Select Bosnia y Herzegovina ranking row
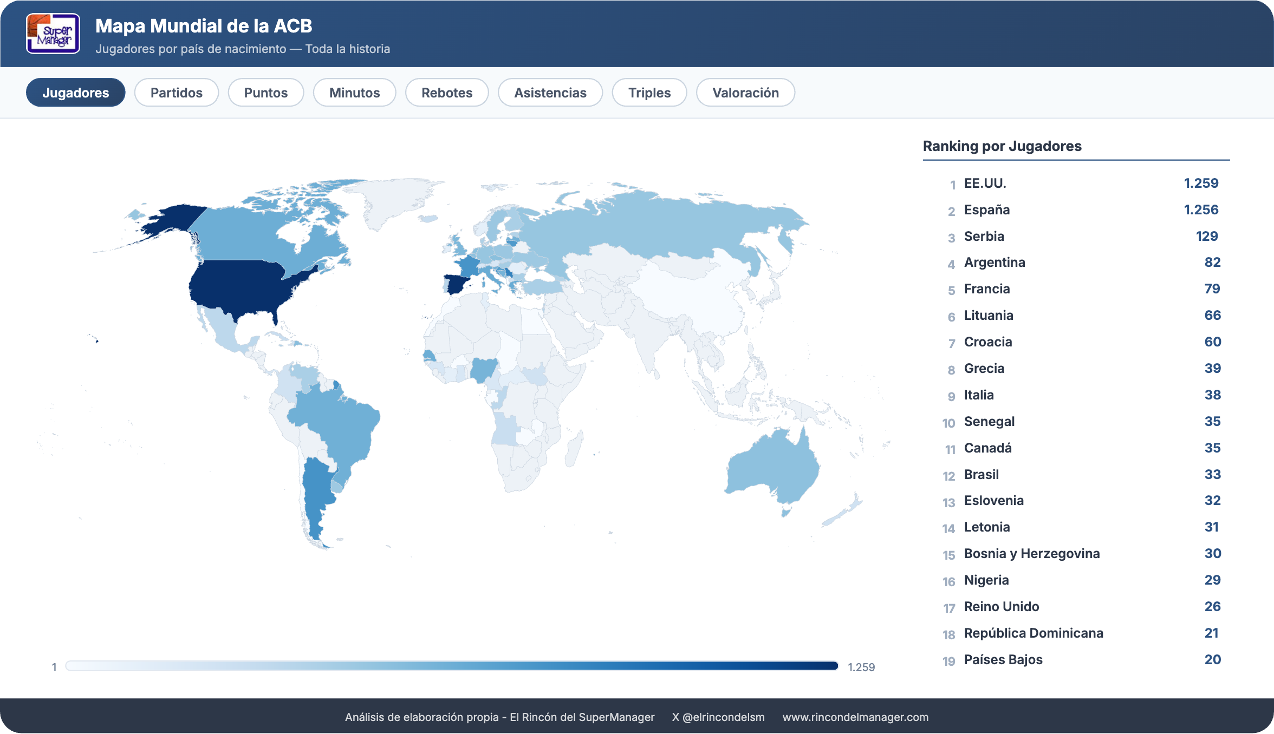Image resolution: width=1274 pixels, height=734 pixels. (1031, 554)
